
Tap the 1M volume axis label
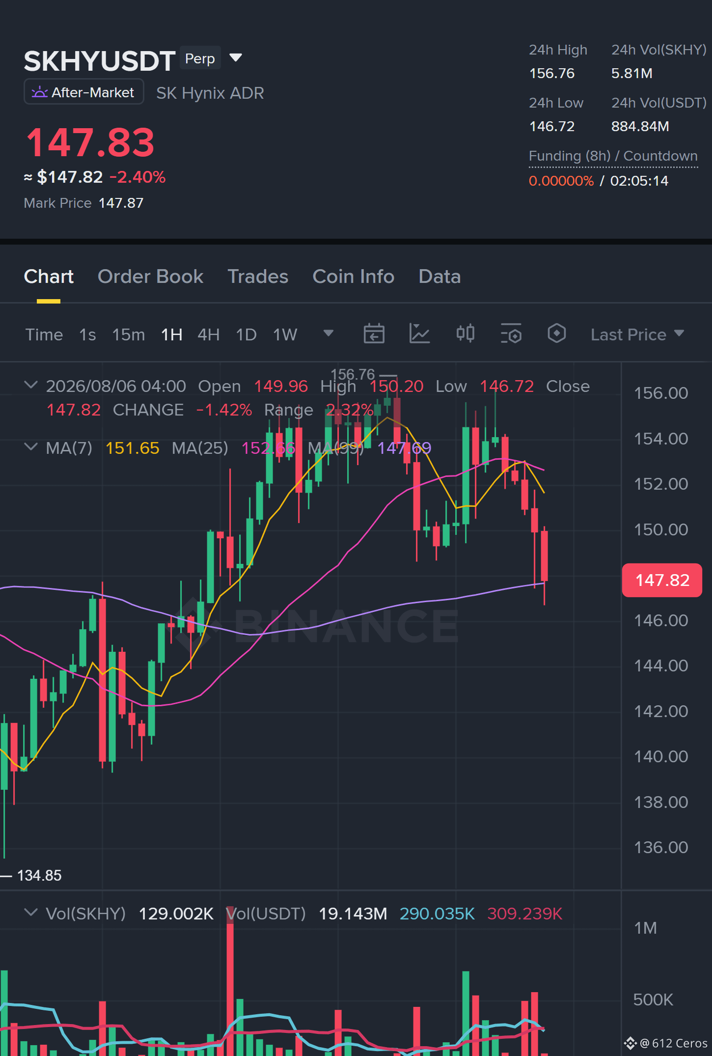pos(645,928)
